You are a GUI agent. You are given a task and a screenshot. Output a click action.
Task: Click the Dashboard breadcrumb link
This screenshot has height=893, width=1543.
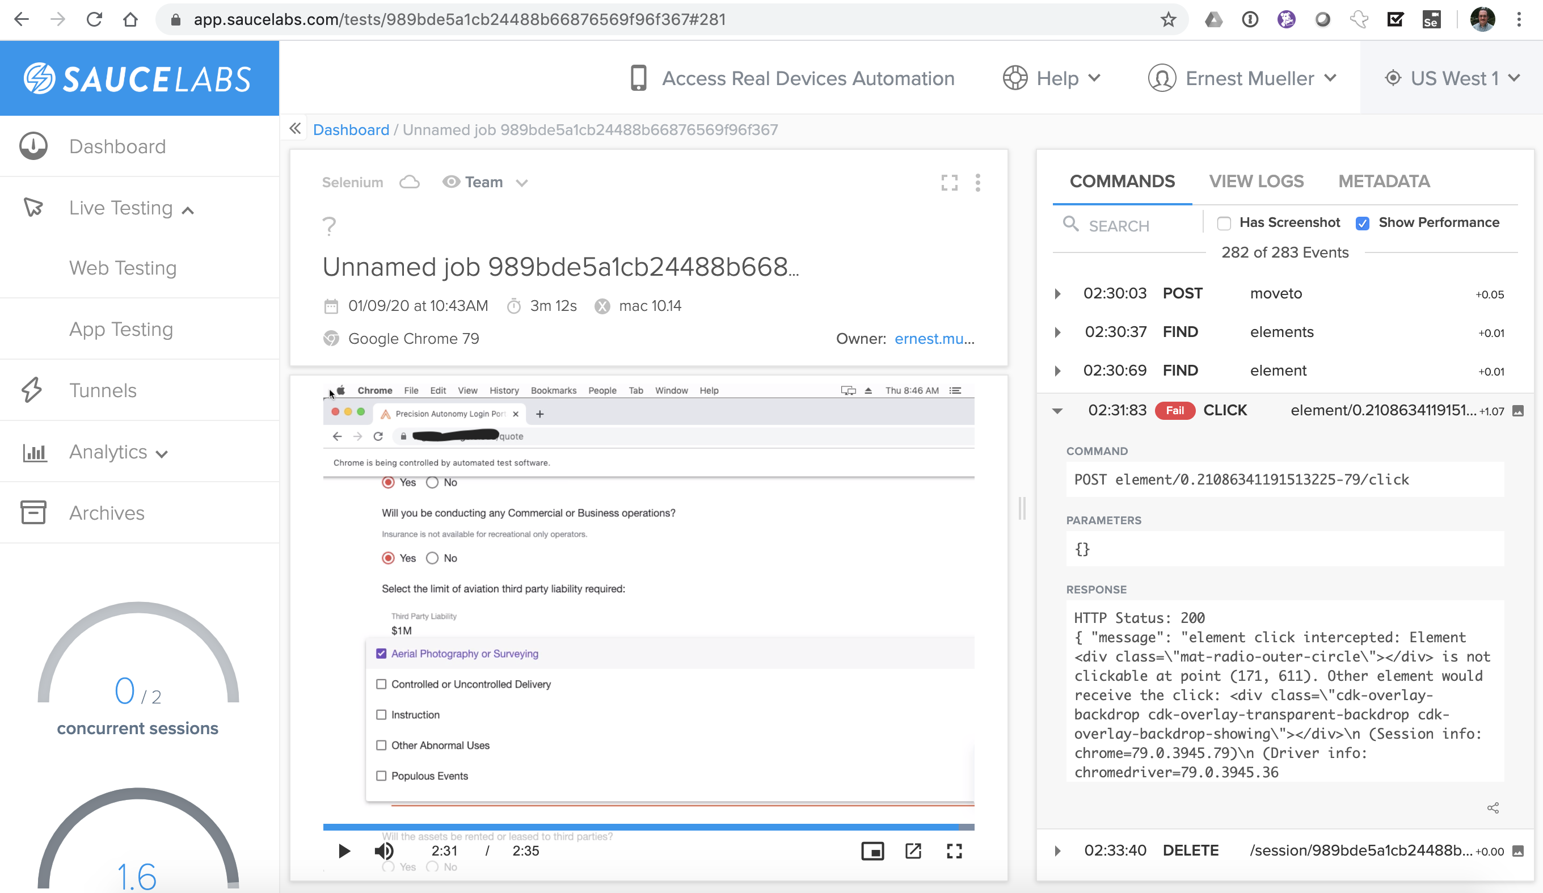coord(351,130)
